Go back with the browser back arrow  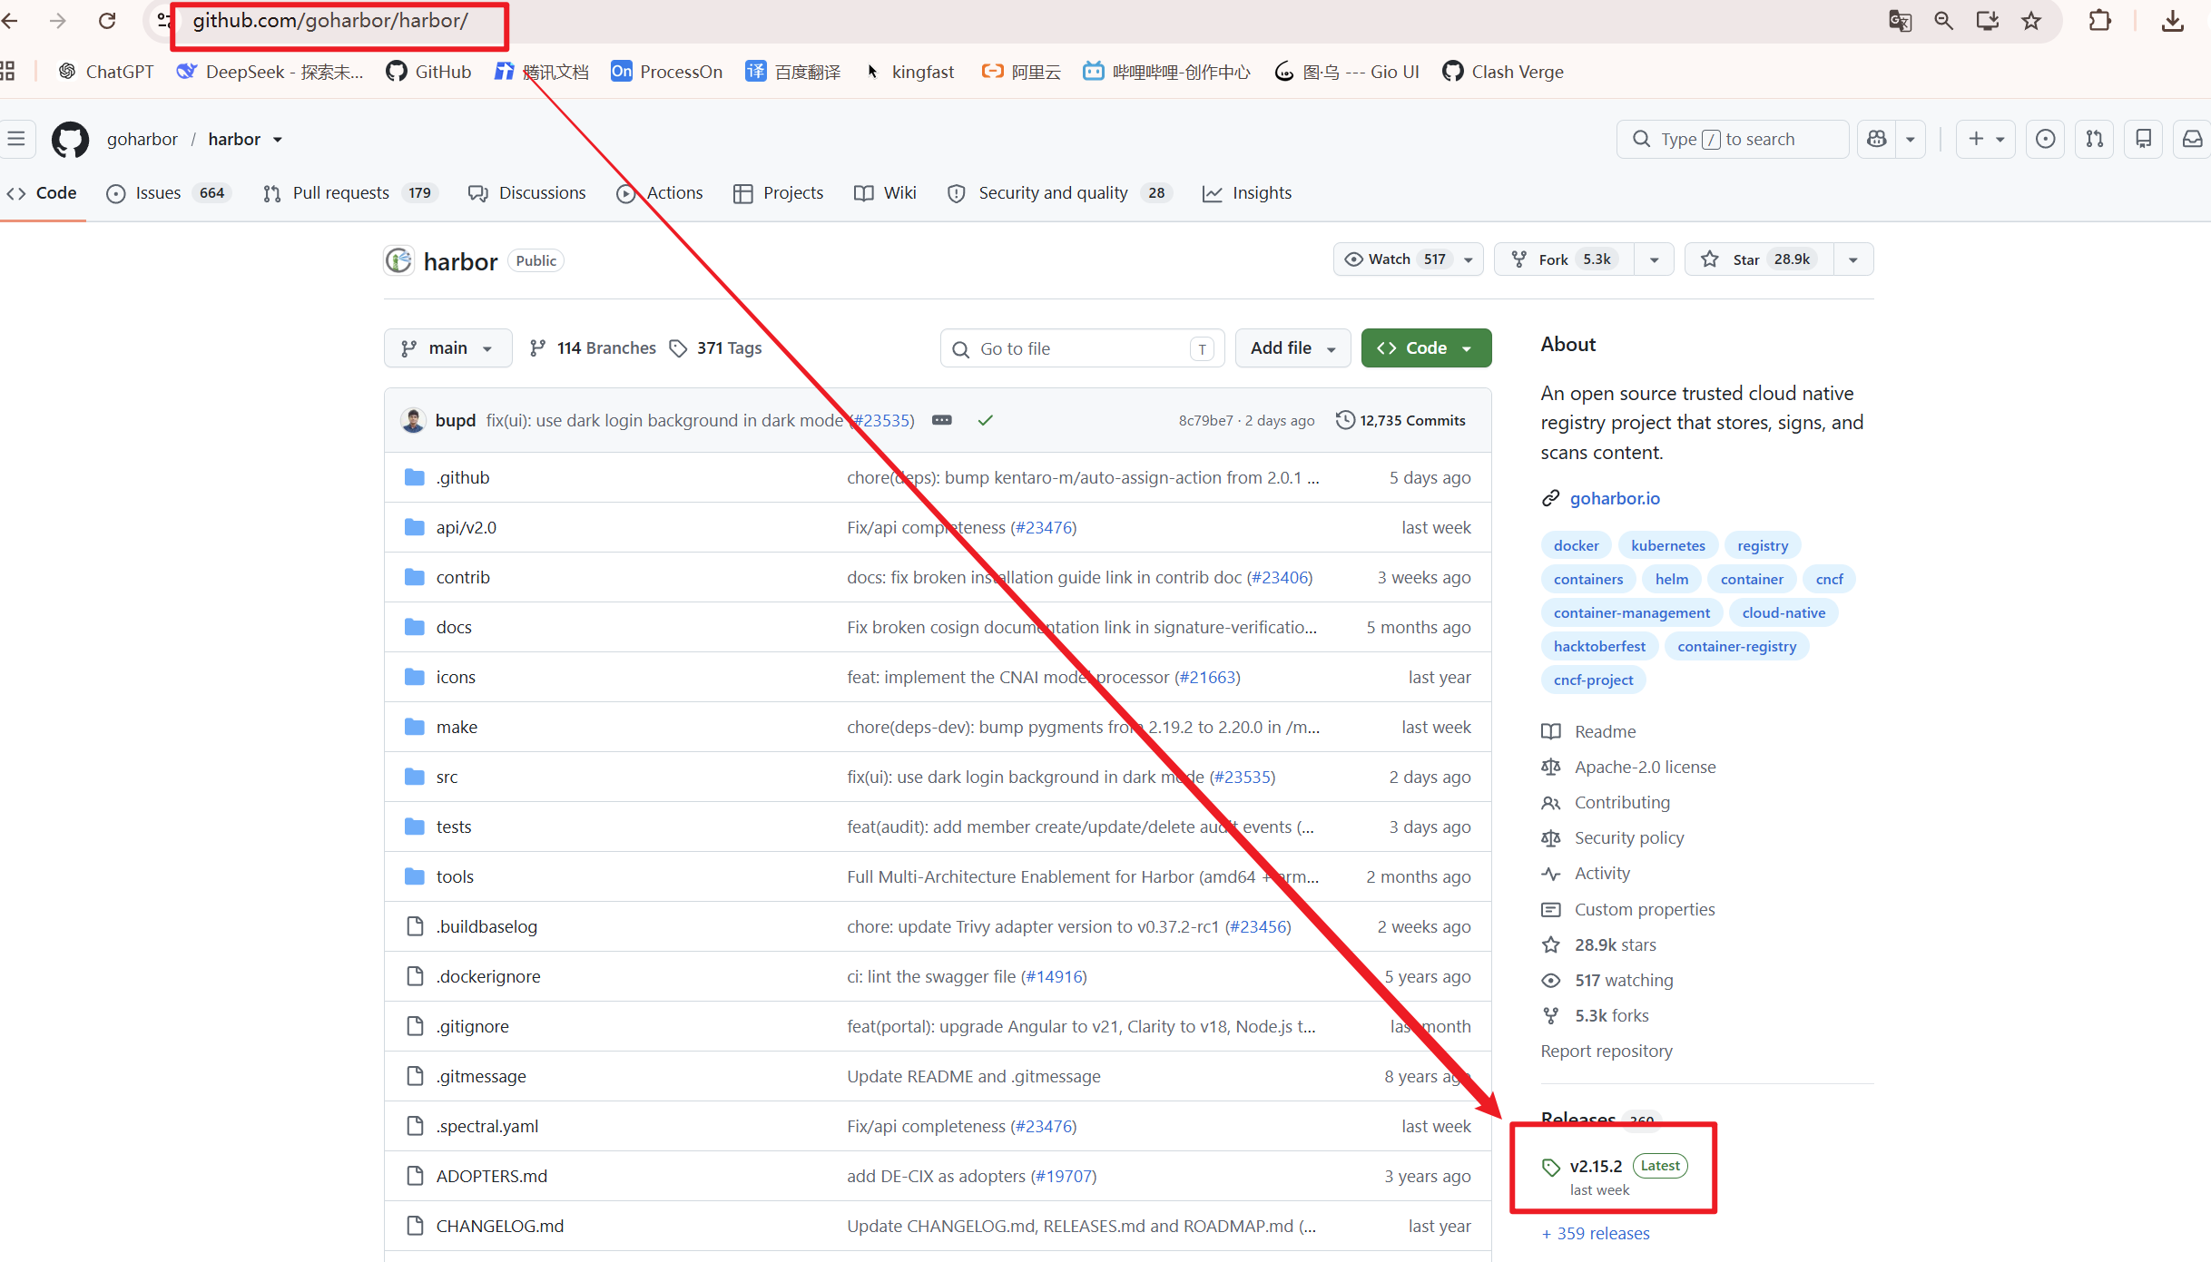point(10,20)
